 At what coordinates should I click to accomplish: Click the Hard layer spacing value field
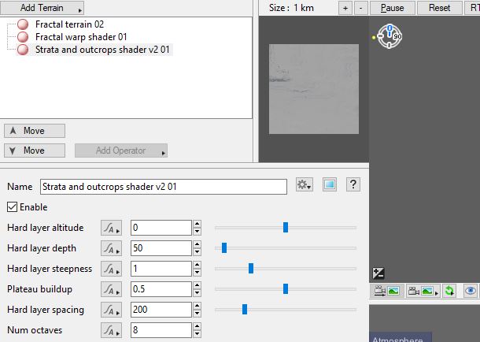coord(161,310)
